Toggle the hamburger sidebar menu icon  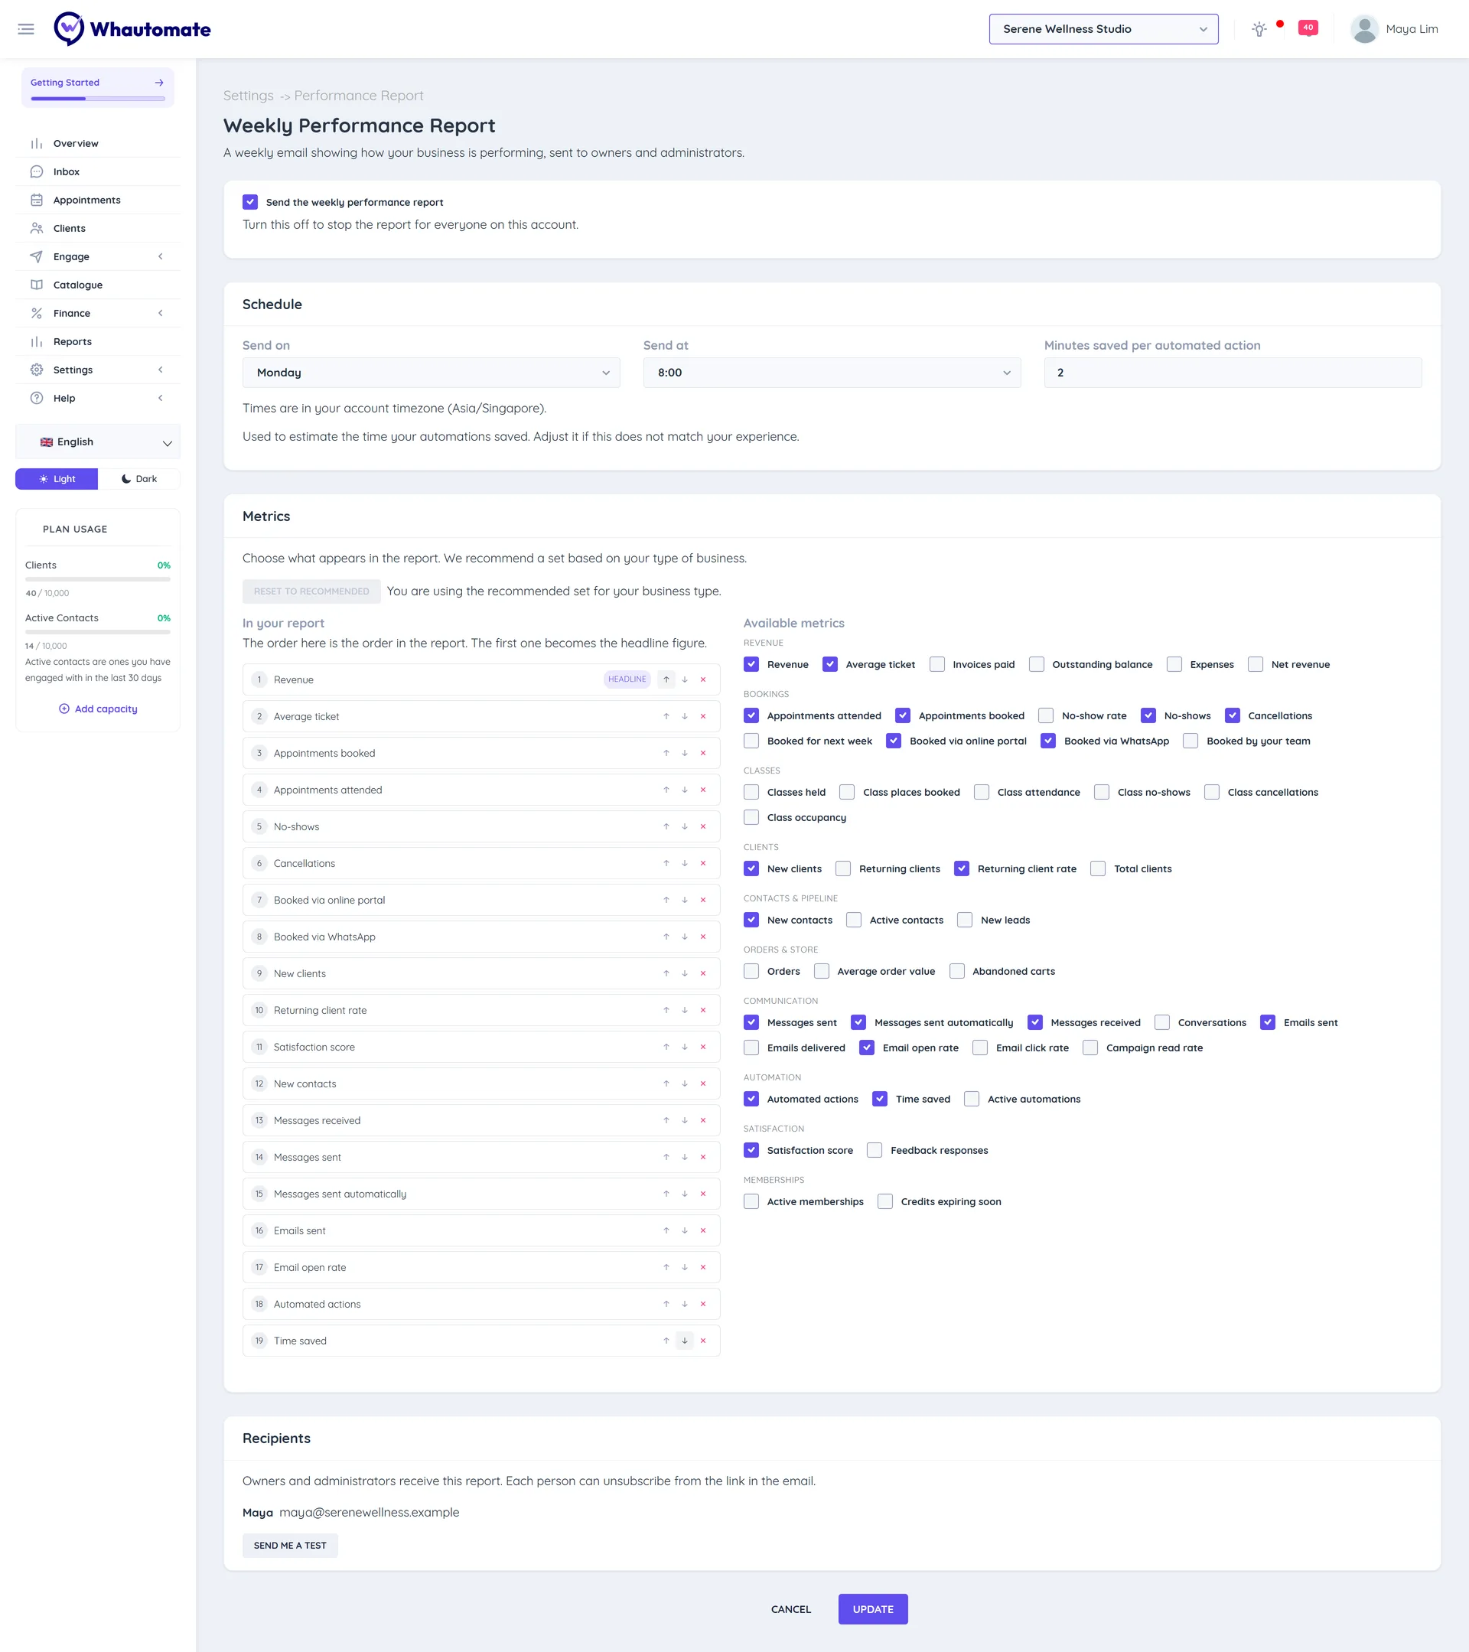tap(26, 29)
